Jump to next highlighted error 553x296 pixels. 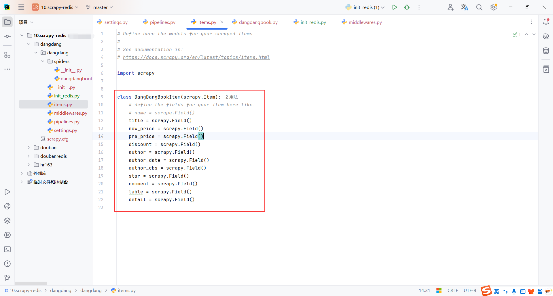(x=534, y=34)
